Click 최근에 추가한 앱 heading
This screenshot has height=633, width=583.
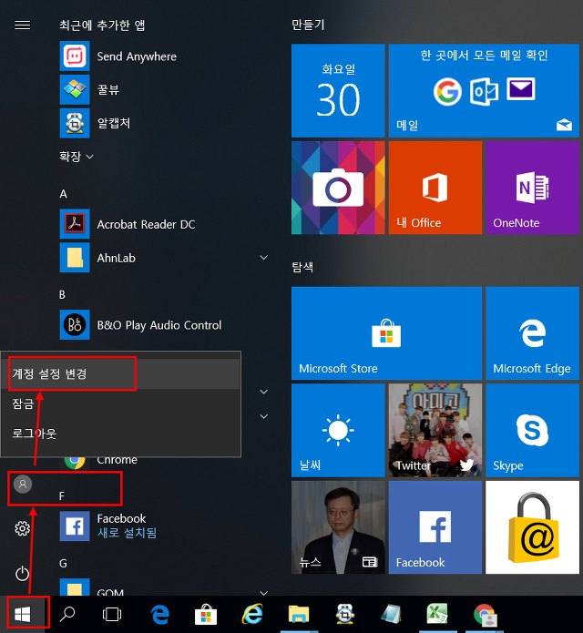pos(102,26)
